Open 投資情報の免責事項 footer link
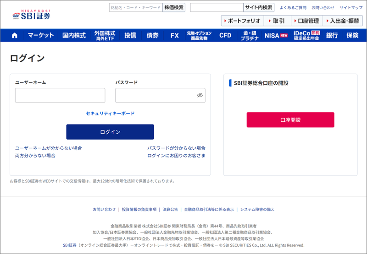Image resolution: width=367 pixels, height=254 pixels. click(139, 210)
